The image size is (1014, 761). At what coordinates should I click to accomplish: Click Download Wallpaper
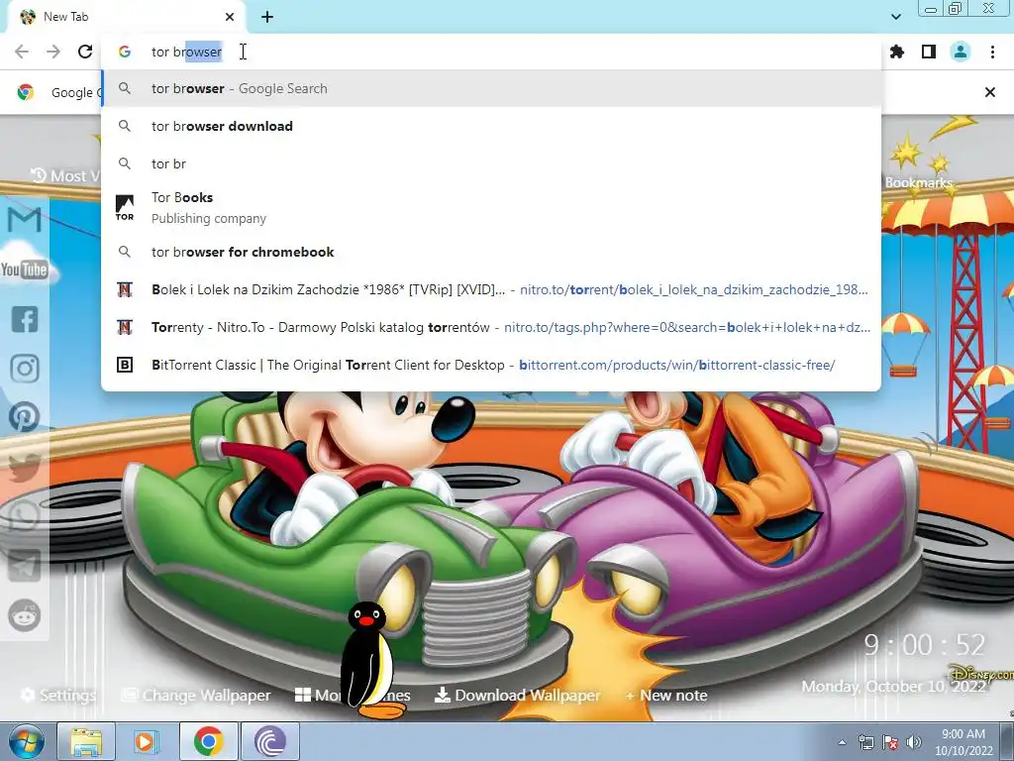517,695
